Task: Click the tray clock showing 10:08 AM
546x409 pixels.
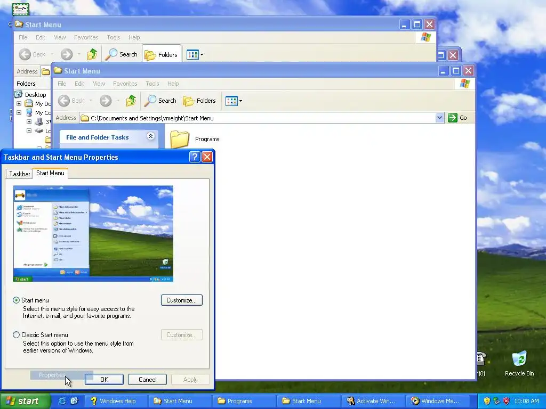Action: click(x=526, y=401)
